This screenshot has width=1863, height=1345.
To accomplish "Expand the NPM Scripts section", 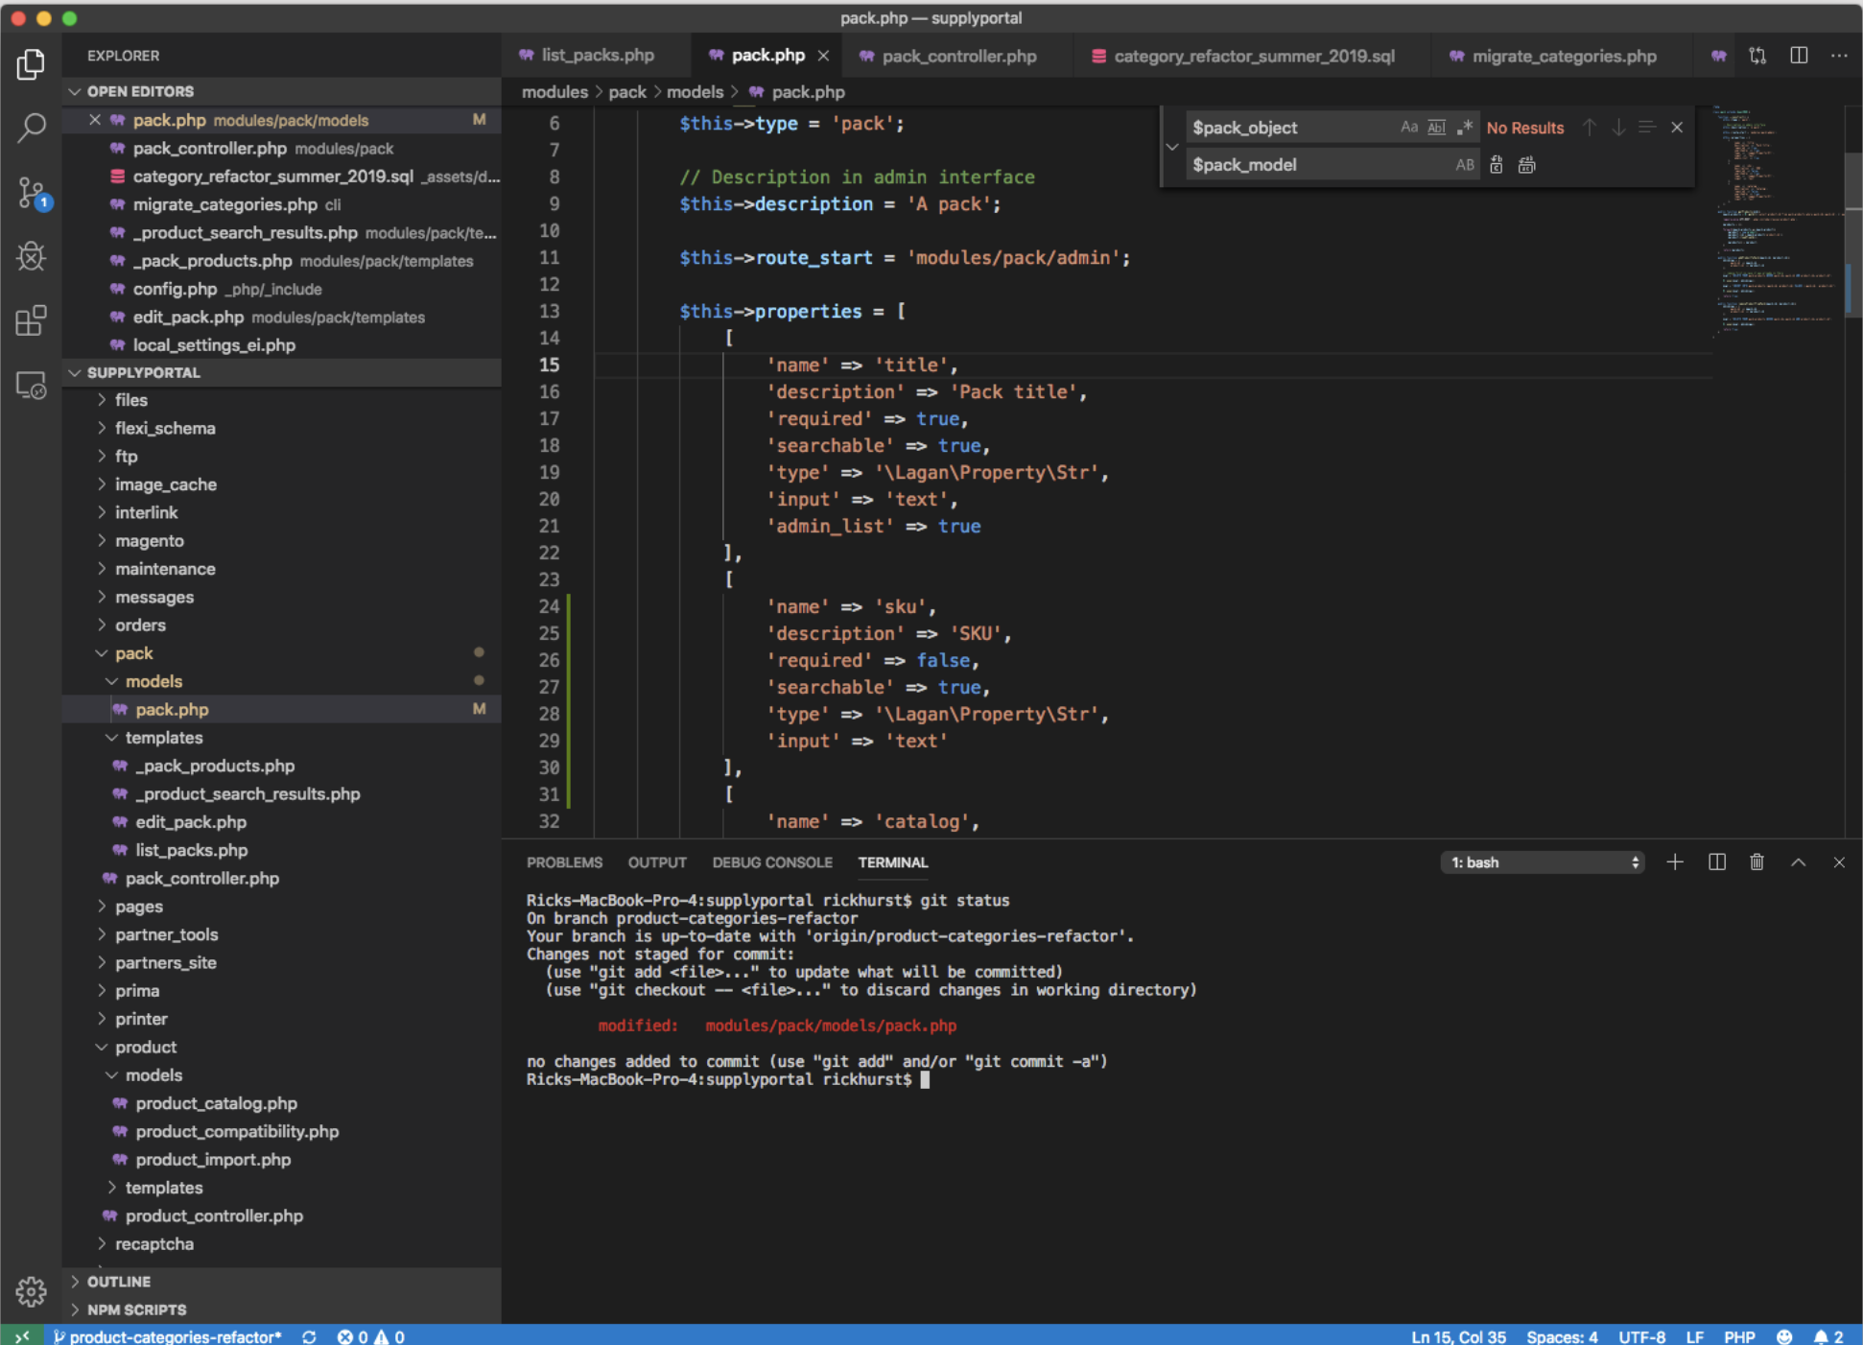I will (282, 1310).
